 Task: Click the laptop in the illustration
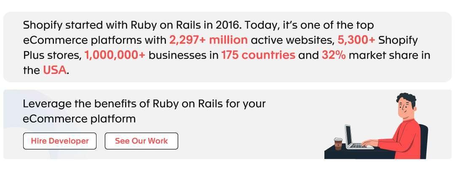356,136
